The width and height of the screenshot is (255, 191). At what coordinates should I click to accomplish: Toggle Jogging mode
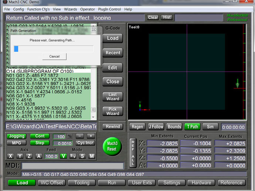[17, 136]
